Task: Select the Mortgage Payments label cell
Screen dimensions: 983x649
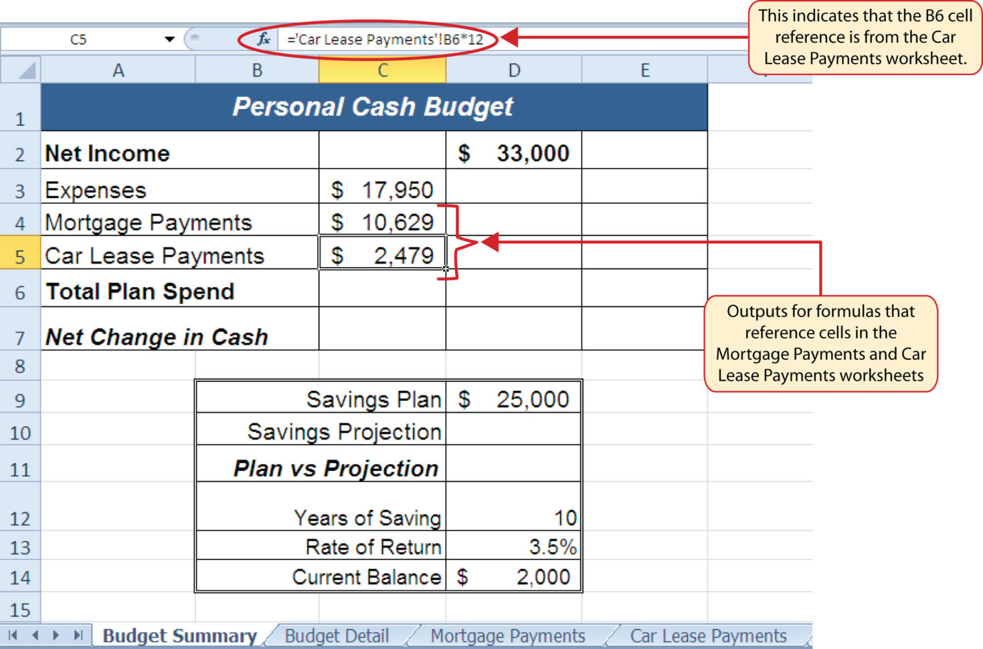Action: 180,219
